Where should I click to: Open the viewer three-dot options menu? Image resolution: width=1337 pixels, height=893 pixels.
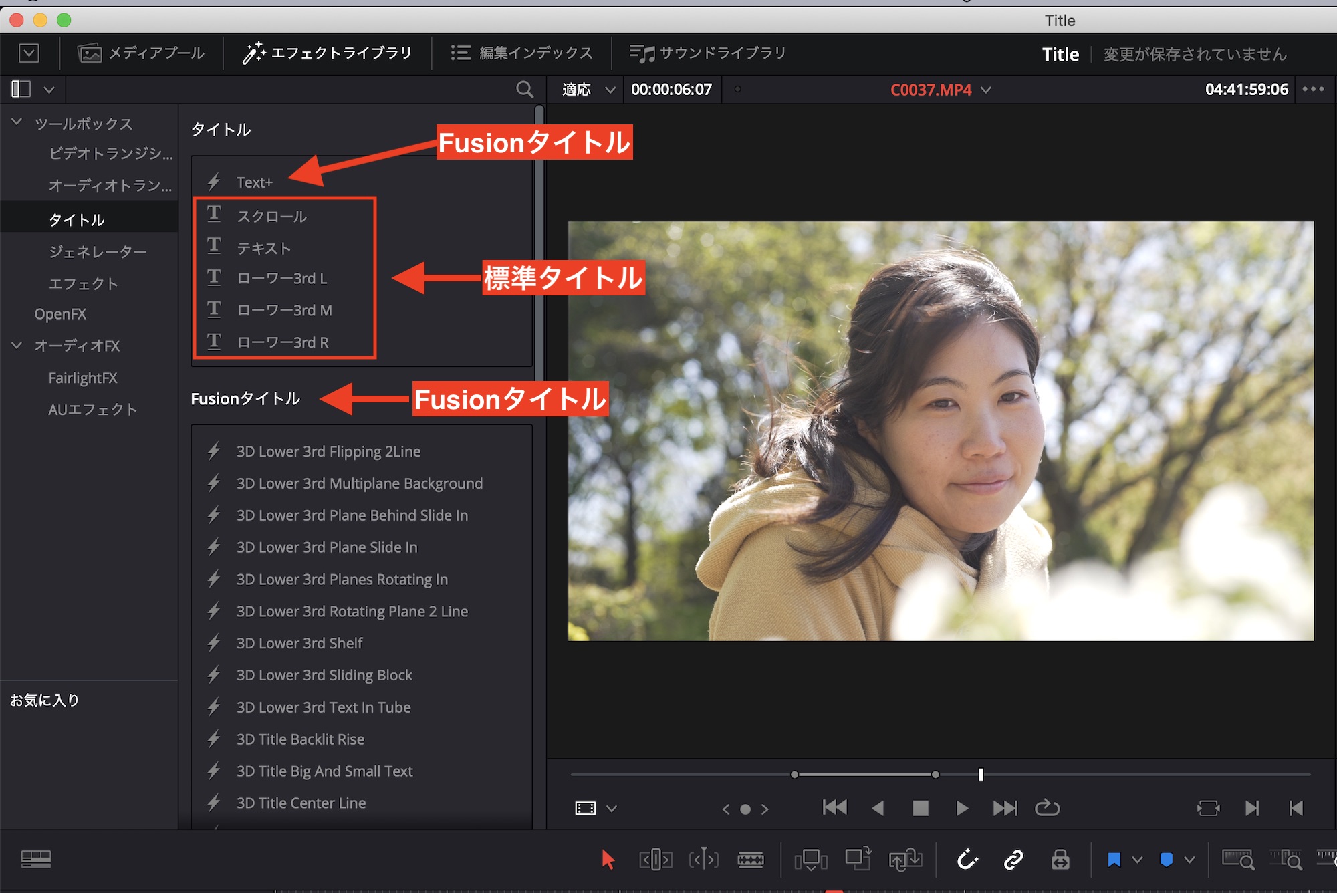[x=1313, y=89]
